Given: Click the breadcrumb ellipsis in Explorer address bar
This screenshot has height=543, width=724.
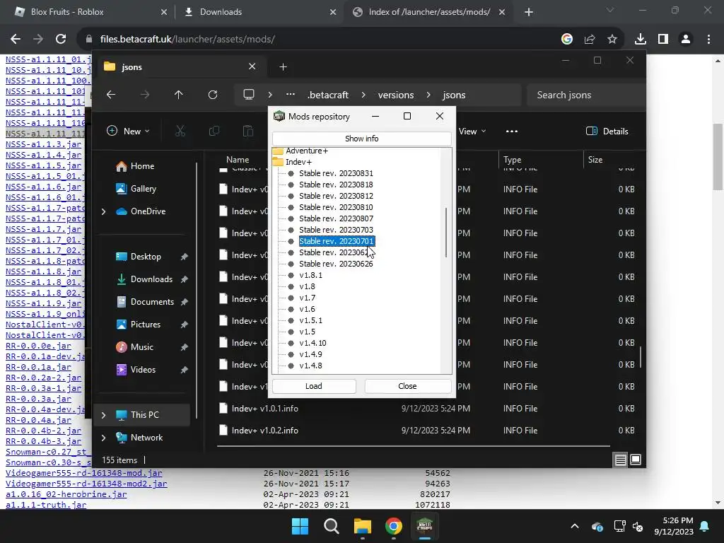Looking at the screenshot, I should click(291, 95).
